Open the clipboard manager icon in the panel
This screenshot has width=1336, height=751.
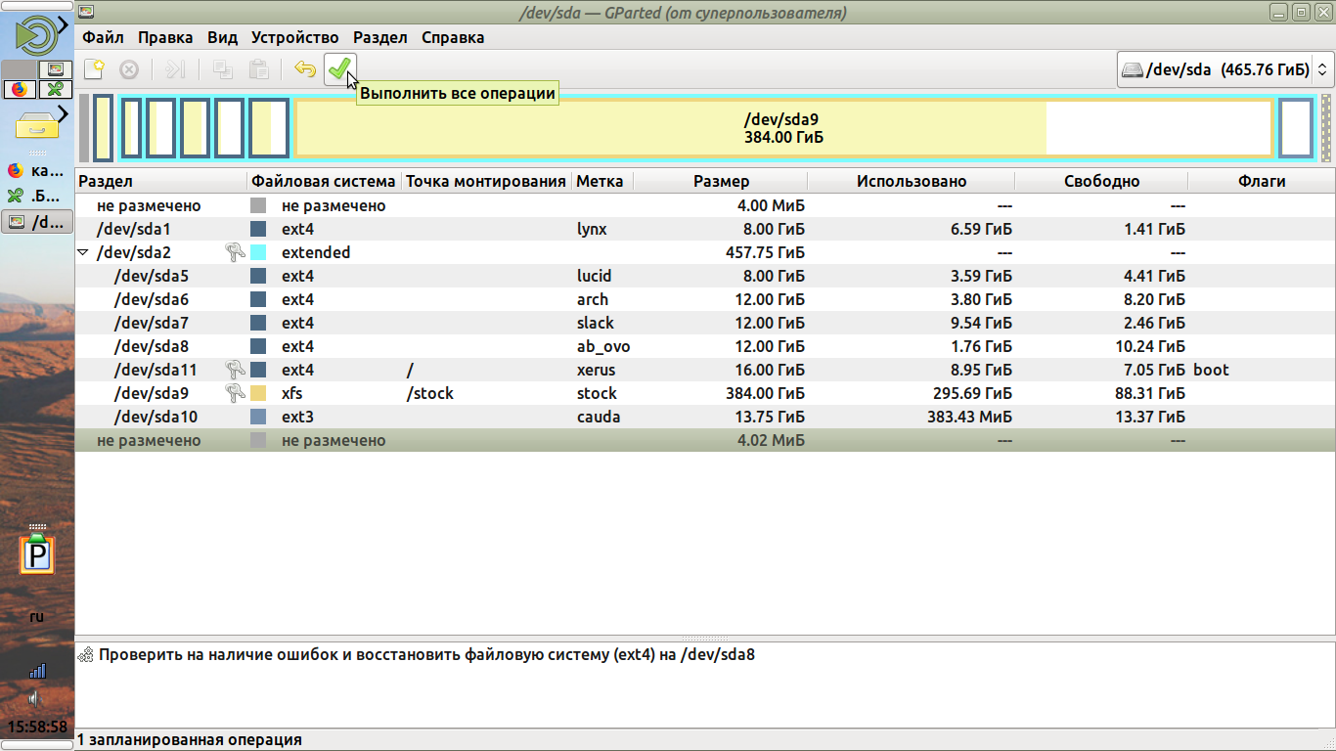click(x=37, y=557)
